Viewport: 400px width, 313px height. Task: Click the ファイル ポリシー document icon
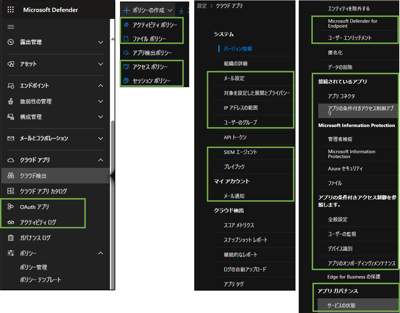pos(126,39)
